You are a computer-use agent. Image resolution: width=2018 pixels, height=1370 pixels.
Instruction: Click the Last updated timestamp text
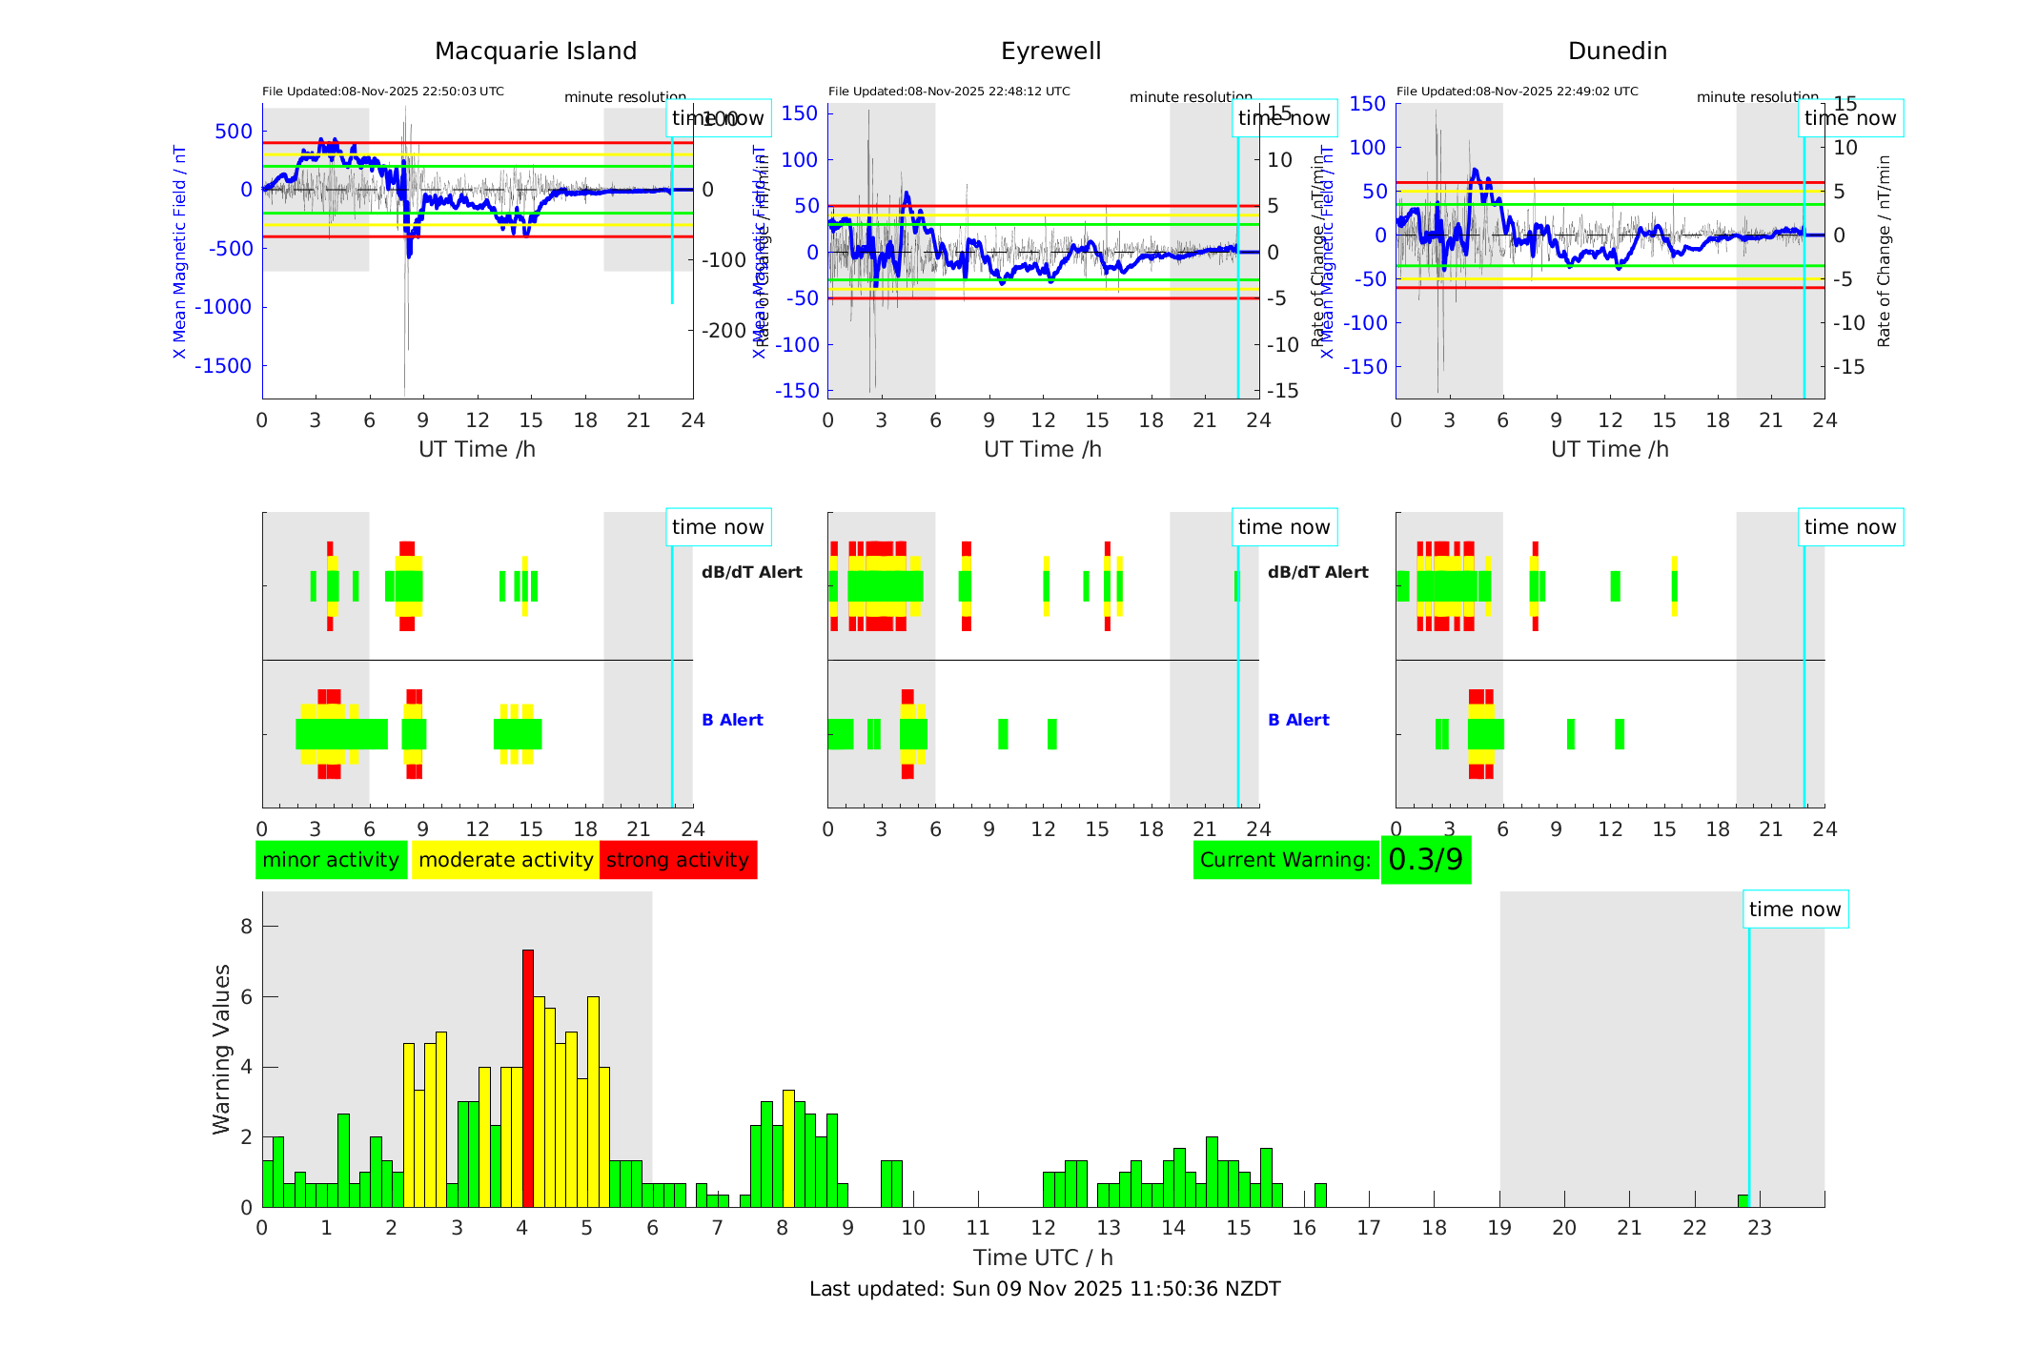pyautogui.click(x=1044, y=1289)
